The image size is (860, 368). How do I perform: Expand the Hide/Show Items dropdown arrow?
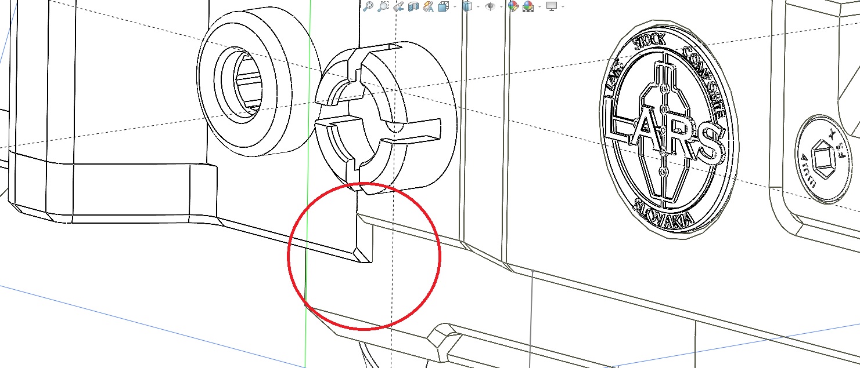click(x=501, y=6)
